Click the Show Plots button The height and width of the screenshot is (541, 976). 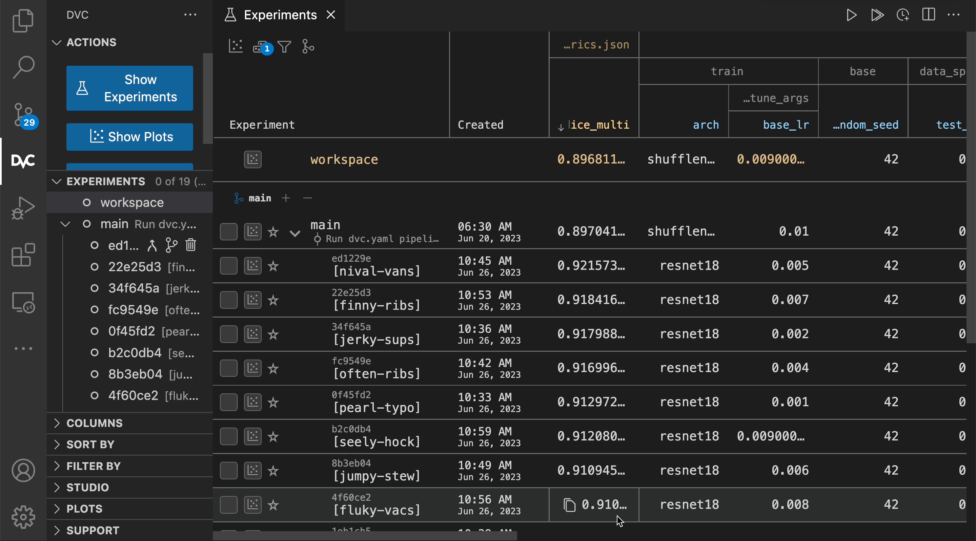point(130,137)
